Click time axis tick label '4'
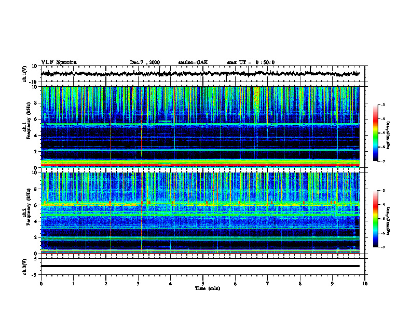 [170, 284]
